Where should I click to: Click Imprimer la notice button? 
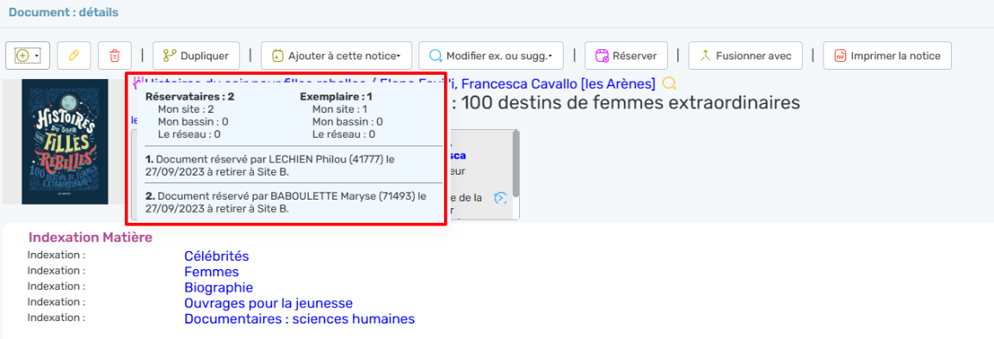[887, 56]
